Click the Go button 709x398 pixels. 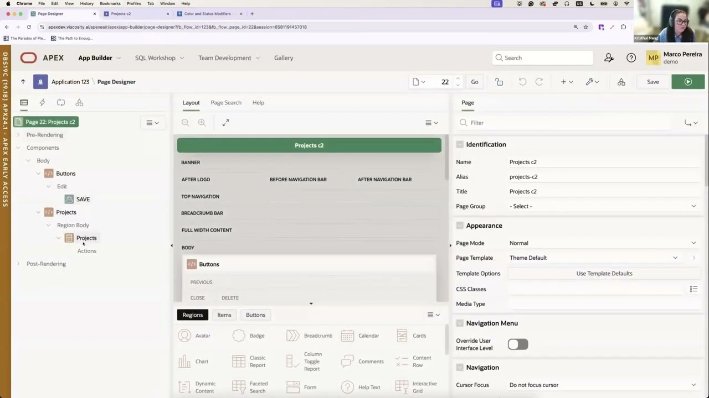tap(475, 82)
